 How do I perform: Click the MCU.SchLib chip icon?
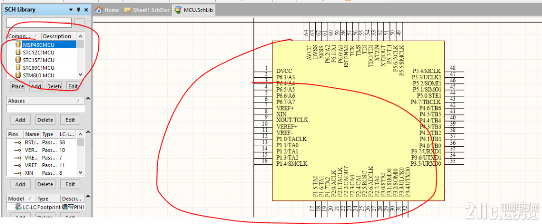[178, 10]
